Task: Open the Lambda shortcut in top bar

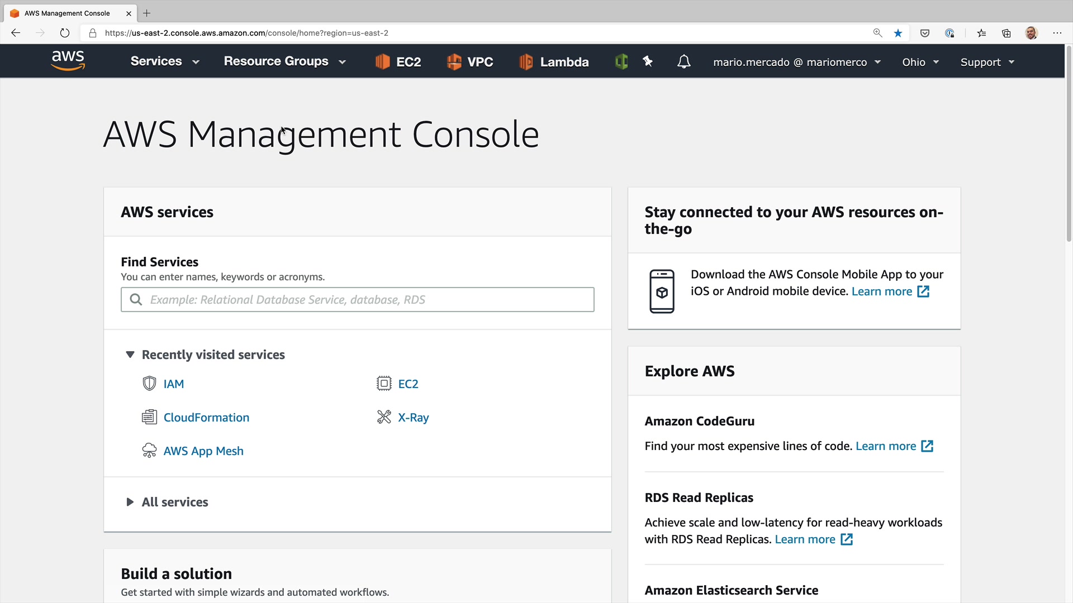Action: click(x=554, y=62)
